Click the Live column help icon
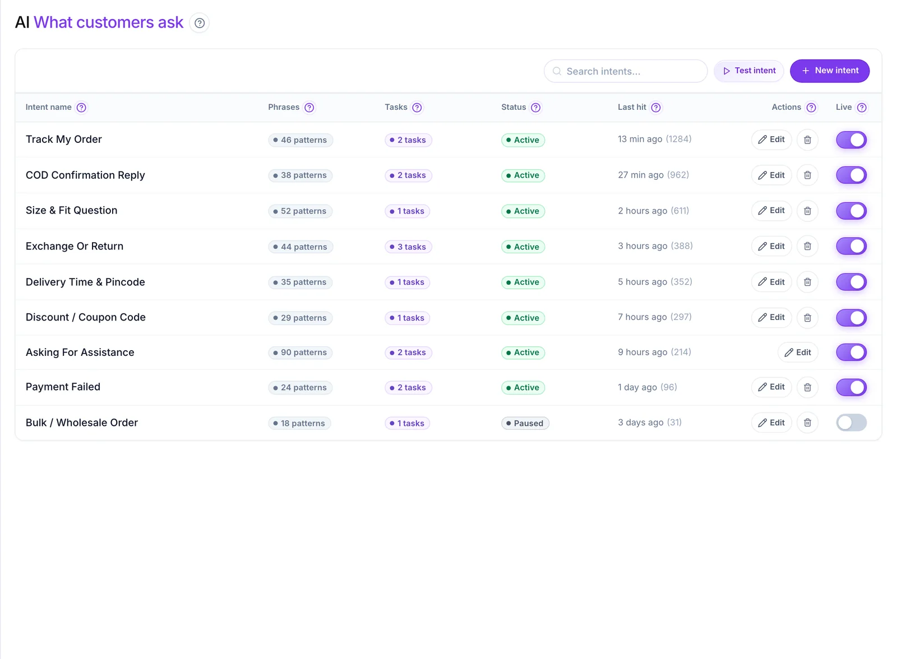Viewport: 897px width, 659px height. pos(862,108)
